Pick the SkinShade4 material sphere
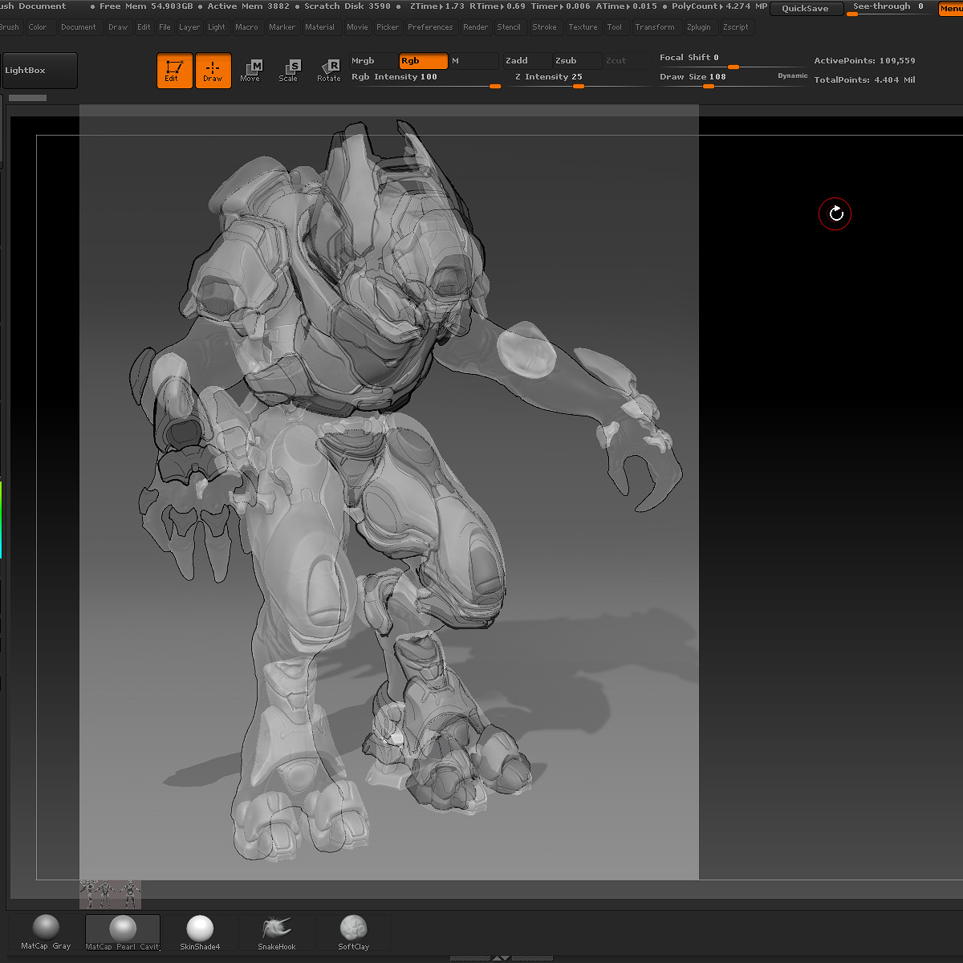 (x=200, y=933)
